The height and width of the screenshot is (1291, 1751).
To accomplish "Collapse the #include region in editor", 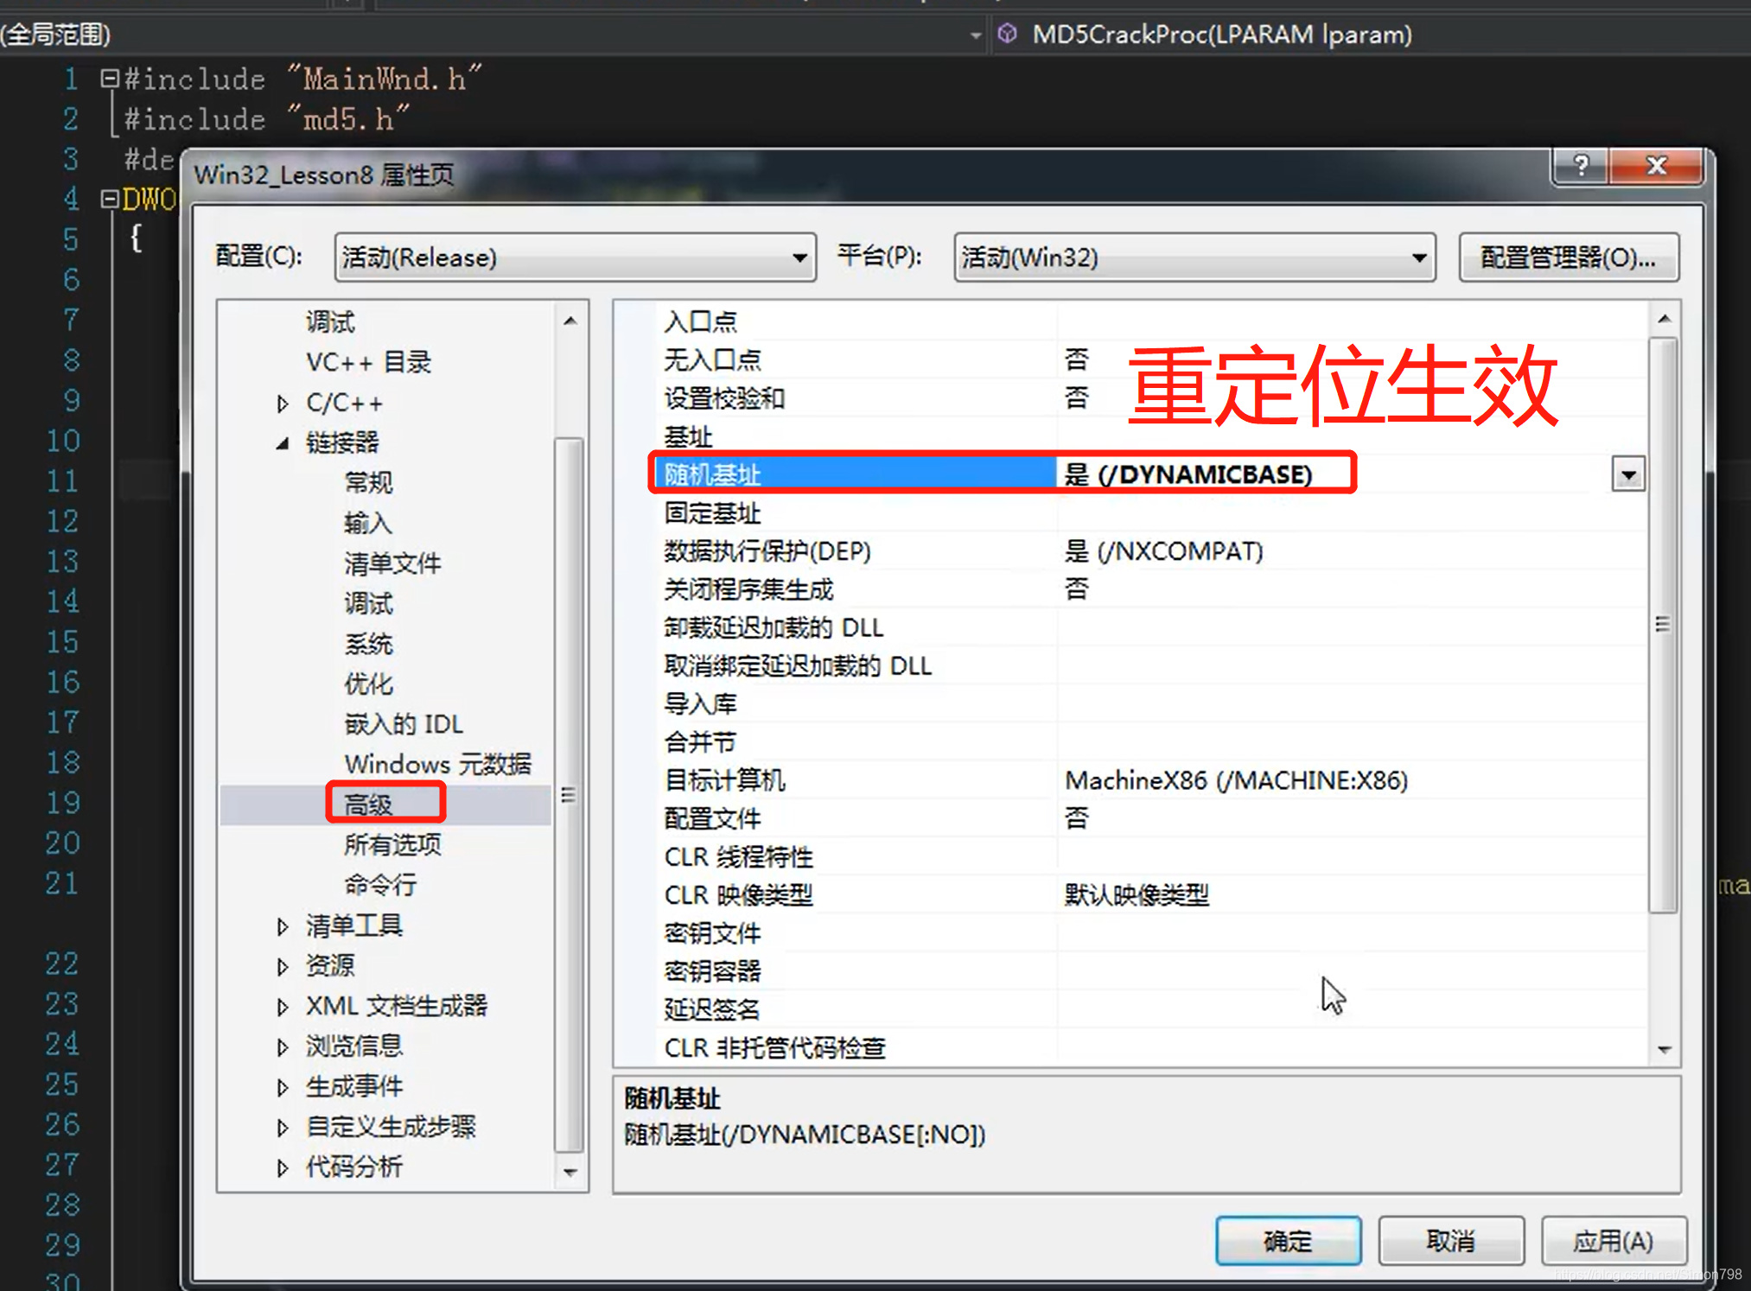I will click(x=109, y=79).
